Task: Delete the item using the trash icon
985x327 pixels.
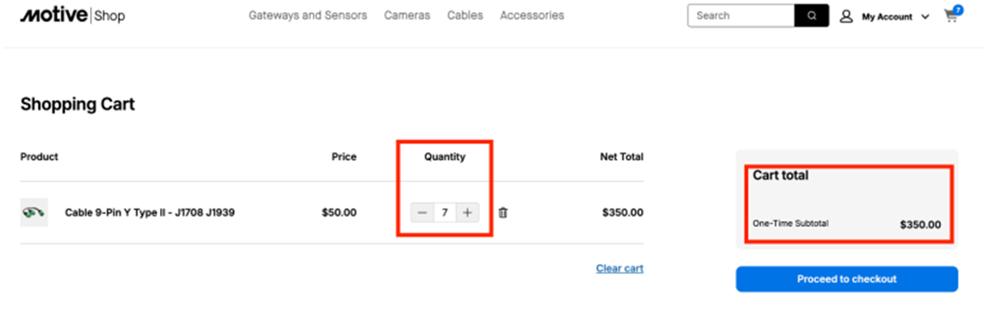Action: [503, 212]
